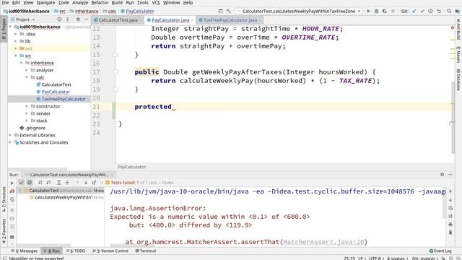
Task: Export test results icon
Action: coord(94,183)
